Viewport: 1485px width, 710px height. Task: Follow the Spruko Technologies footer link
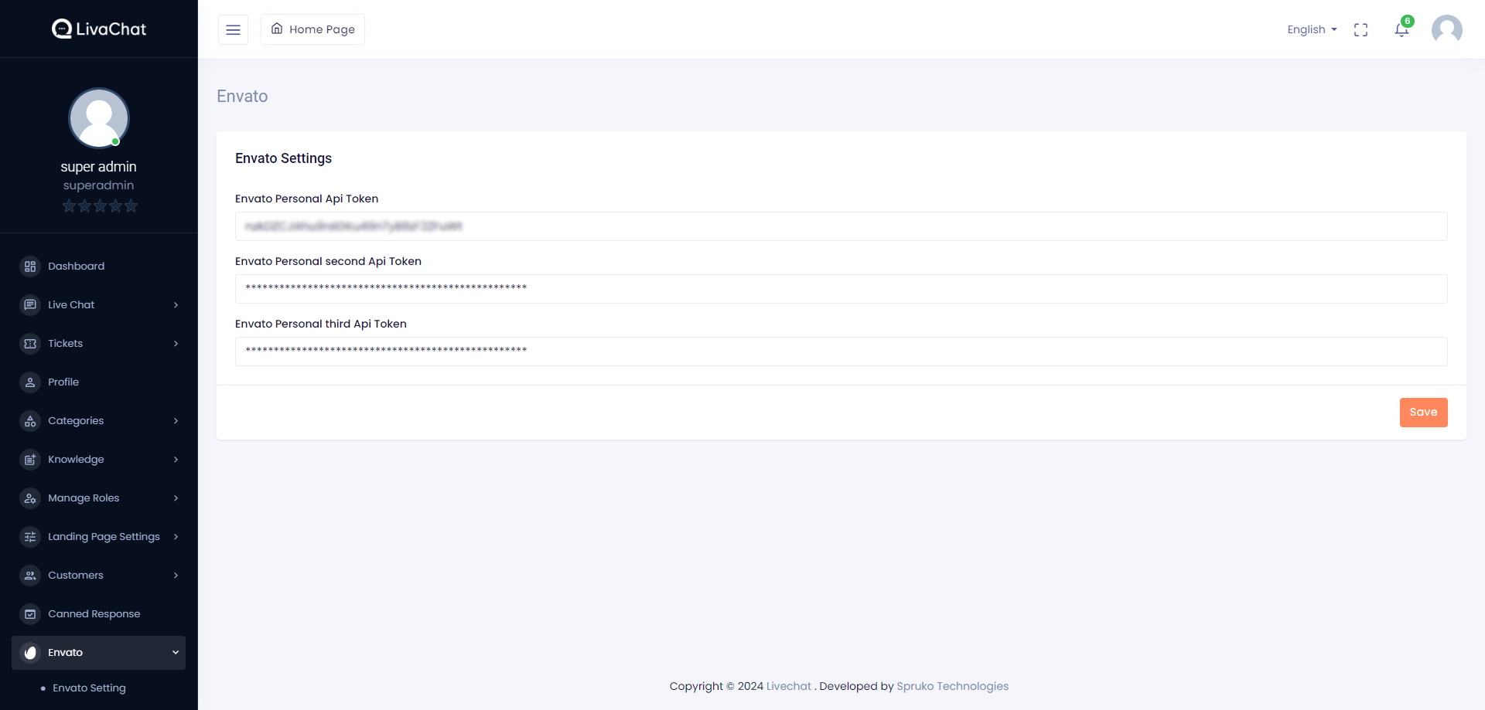click(x=952, y=686)
